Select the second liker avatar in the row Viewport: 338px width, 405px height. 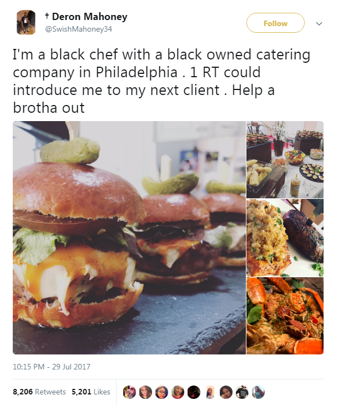pyautogui.click(x=145, y=392)
